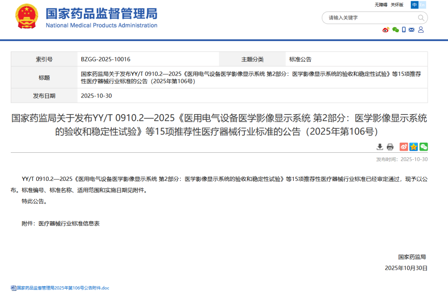
Task: Open the WeChat icon below the search box
Action: point(395,30)
